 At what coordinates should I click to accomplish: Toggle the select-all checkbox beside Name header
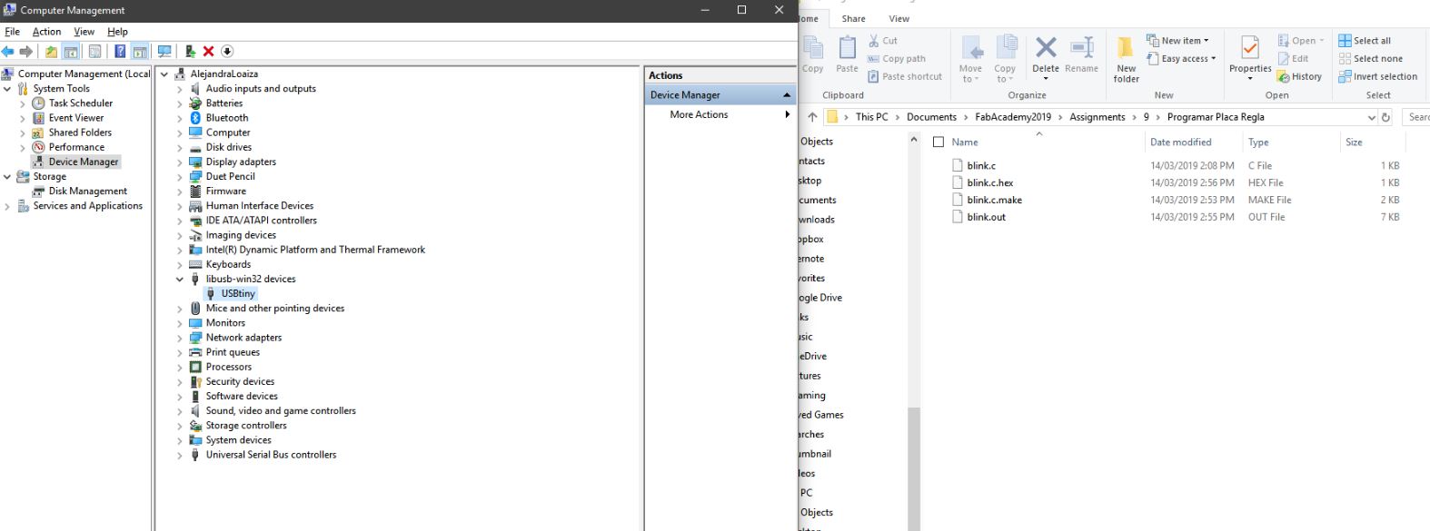tap(938, 143)
